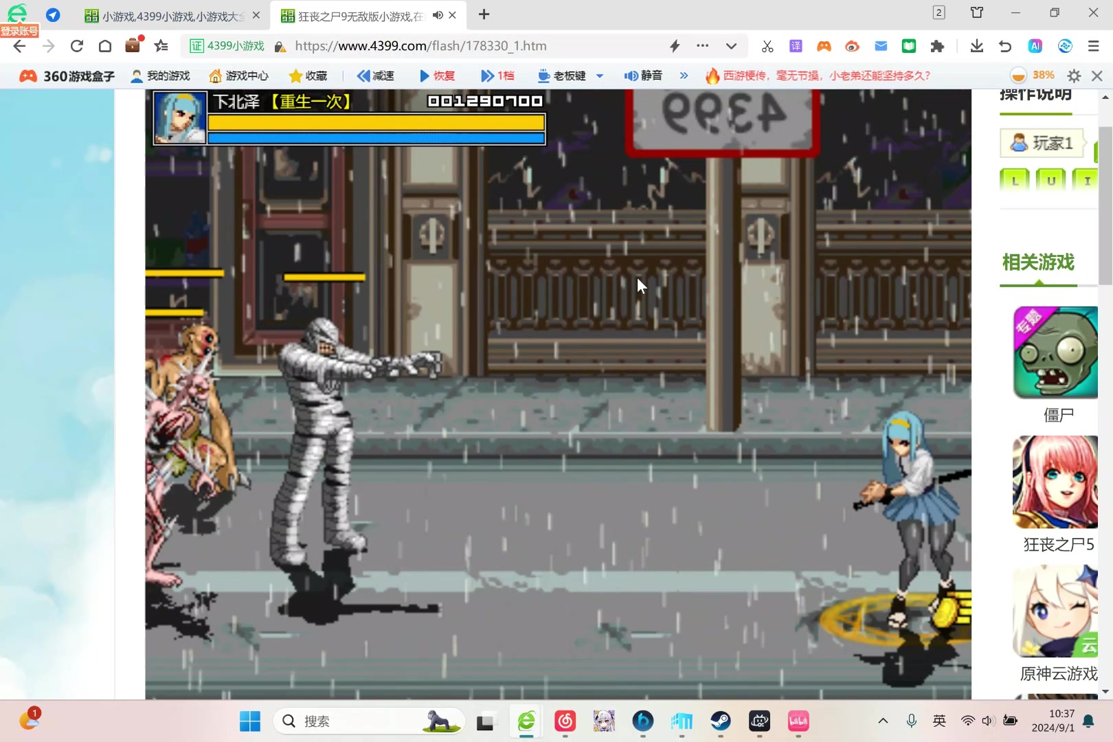Open Steam from the taskbar
This screenshot has width=1113, height=742.
[x=721, y=721]
